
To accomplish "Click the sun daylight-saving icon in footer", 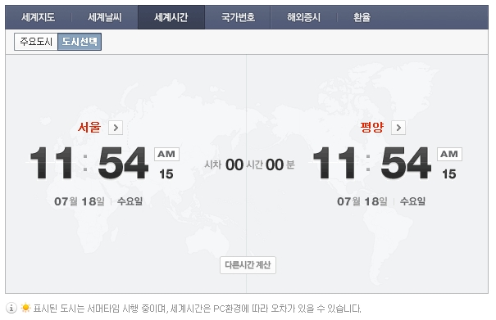I will 25,308.
